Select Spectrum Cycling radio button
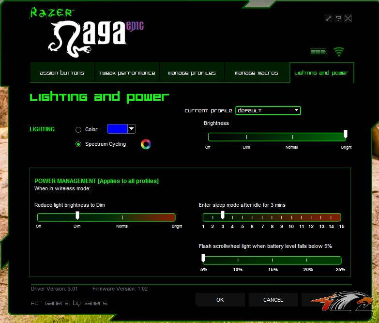The image size is (379, 323). [78, 144]
